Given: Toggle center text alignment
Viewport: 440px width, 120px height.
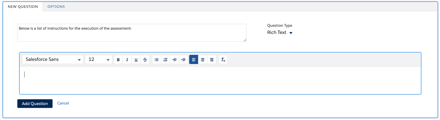Looking at the screenshot, I should pos(203,60).
